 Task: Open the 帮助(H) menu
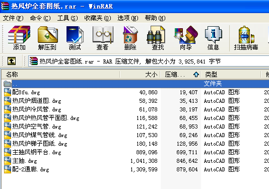[x=155, y=18]
